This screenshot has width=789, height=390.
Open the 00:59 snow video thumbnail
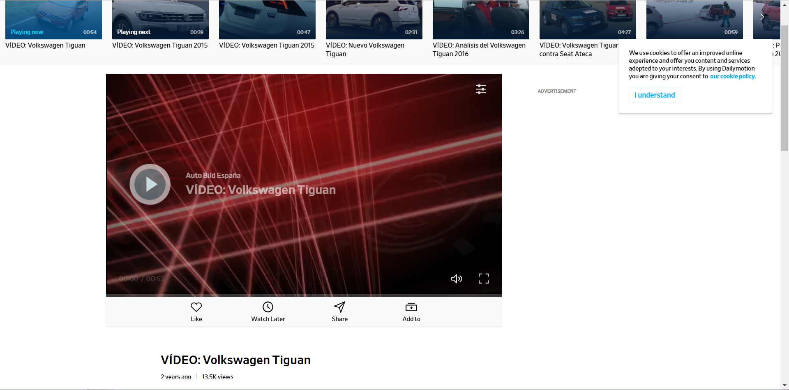(694, 20)
